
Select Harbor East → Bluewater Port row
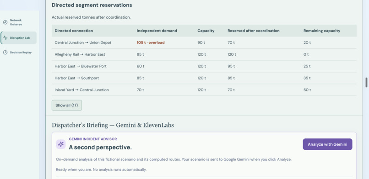[204, 66]
